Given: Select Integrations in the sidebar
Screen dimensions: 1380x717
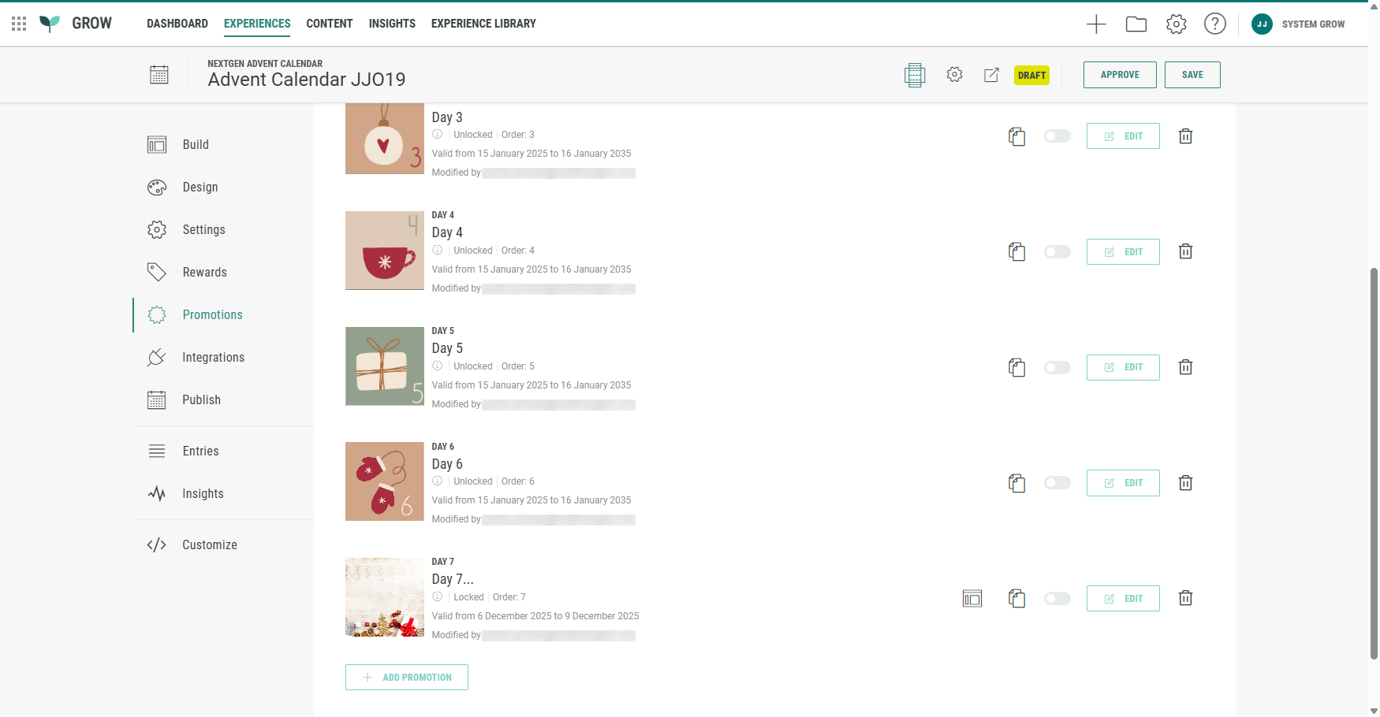Looking at the screenshot, I should tap(213, 358).
